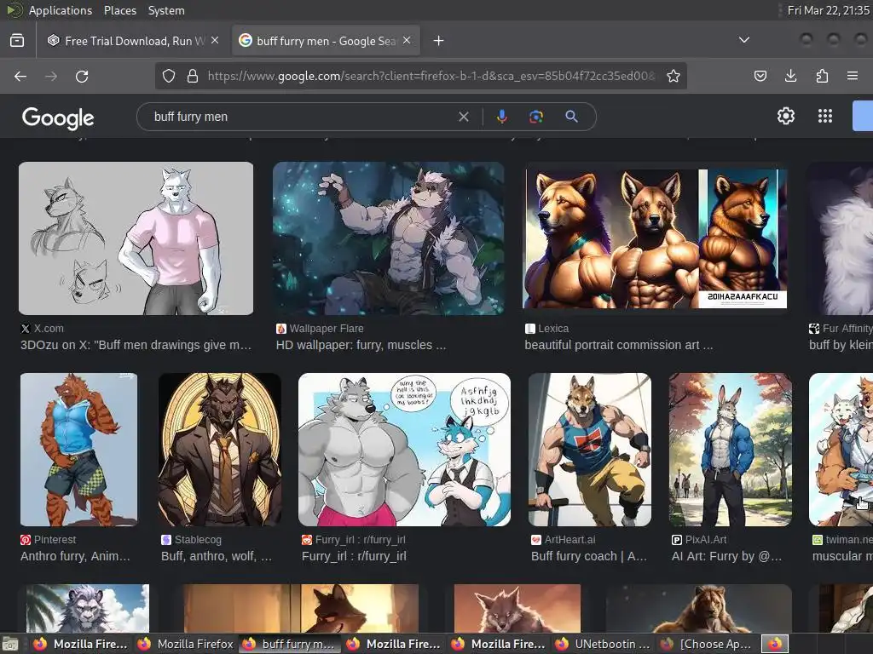Open the X.com pink shirt wolf image
This screenshot has width=873, height=654.
pyautogui.click(x=136, y=238)
